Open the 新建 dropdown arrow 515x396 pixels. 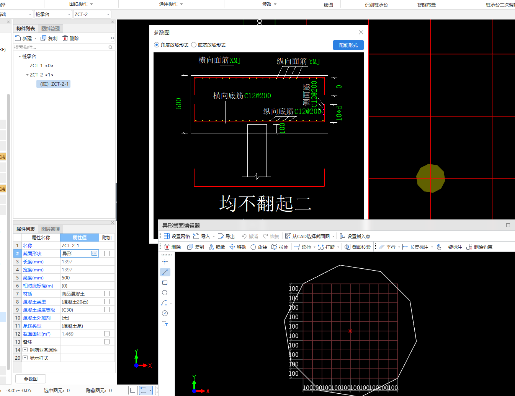pyautogui.click(x=35, y=39)
